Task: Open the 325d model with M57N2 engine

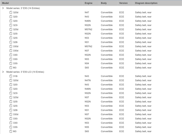Action: [16, 29]
